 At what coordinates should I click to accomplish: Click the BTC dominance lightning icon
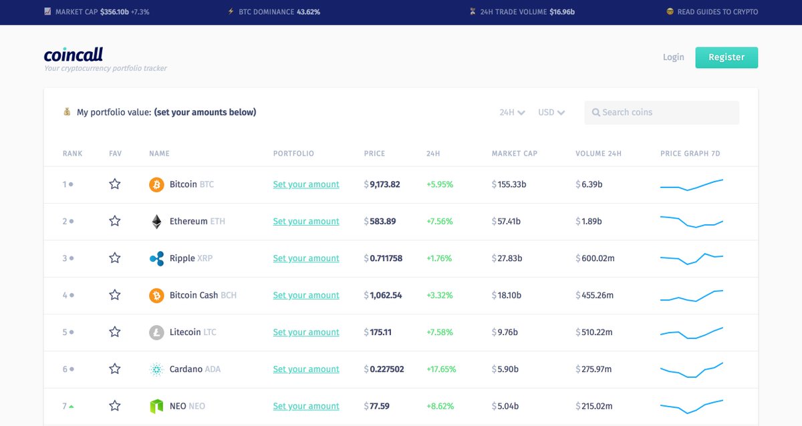coord(231,12)
